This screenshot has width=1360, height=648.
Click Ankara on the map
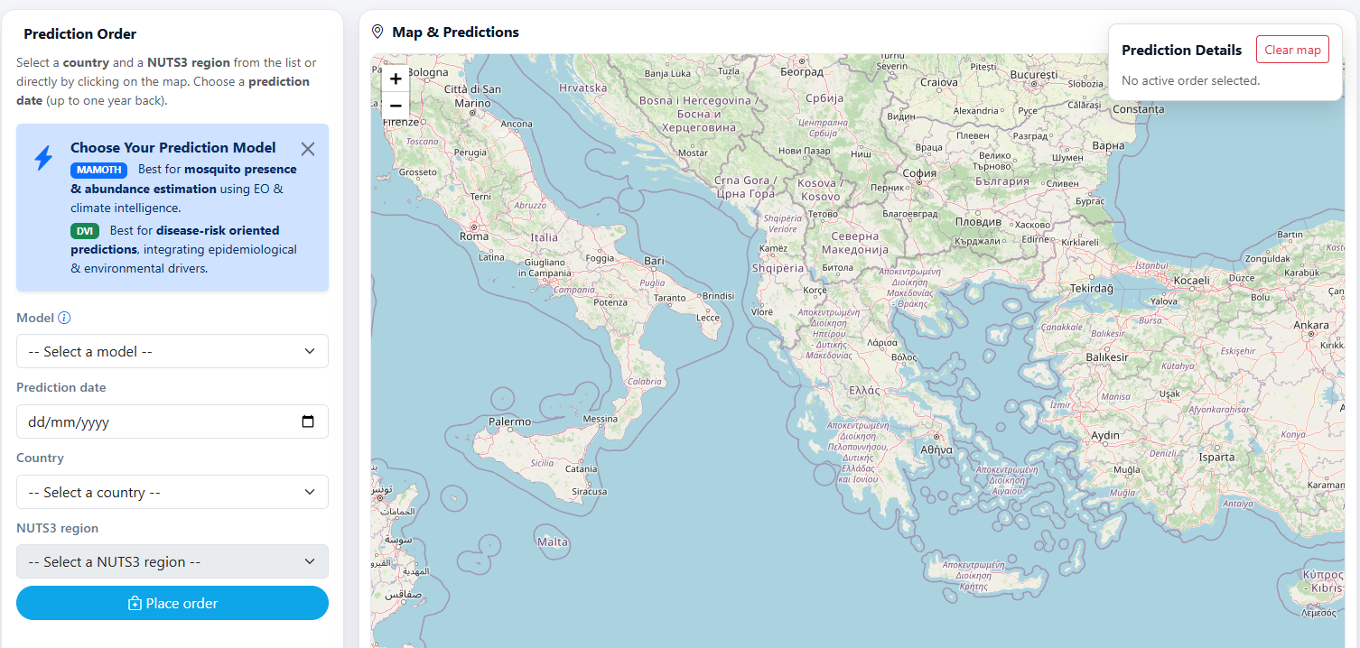[x=1310, y=325]
